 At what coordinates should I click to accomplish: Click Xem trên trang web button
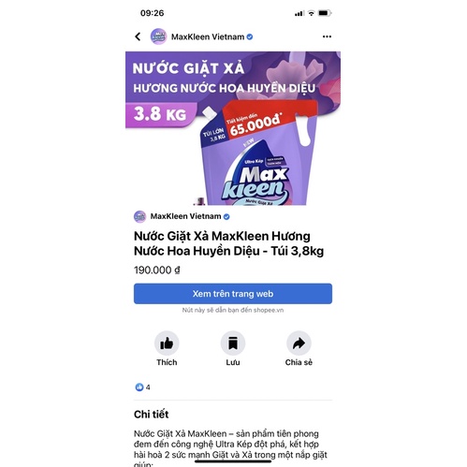[x=233, y=294]
